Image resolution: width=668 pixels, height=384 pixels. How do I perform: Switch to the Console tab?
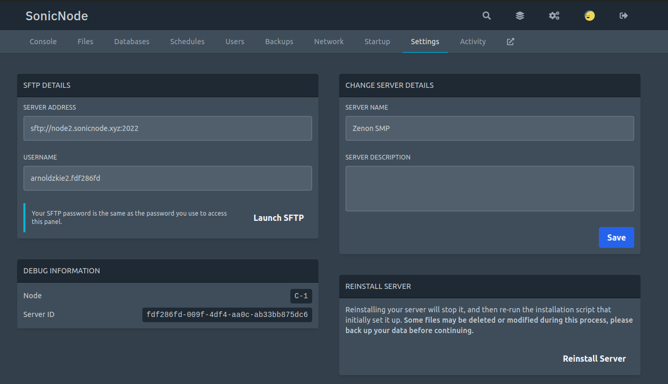43,42
